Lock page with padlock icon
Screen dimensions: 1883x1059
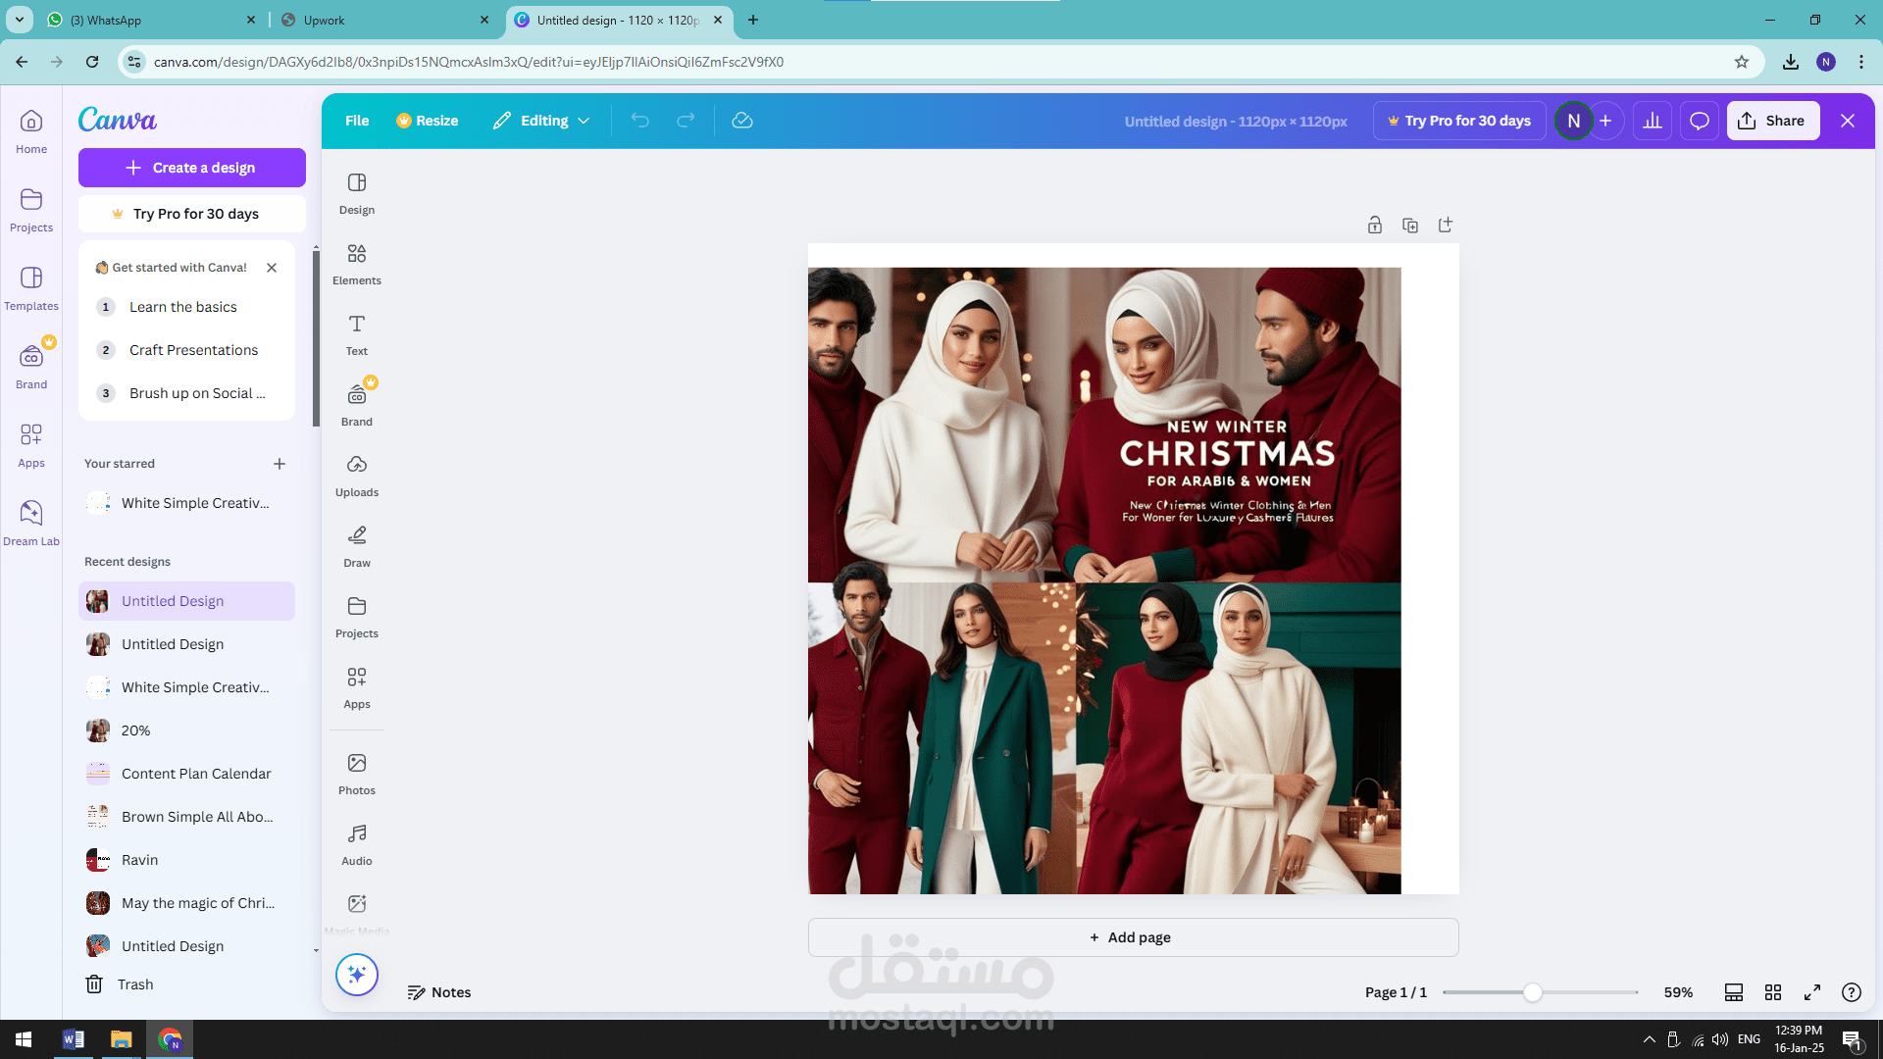tap(1375, 226)
